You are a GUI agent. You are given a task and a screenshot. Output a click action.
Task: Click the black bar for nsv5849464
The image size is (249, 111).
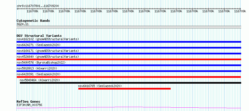click(130, 83)
